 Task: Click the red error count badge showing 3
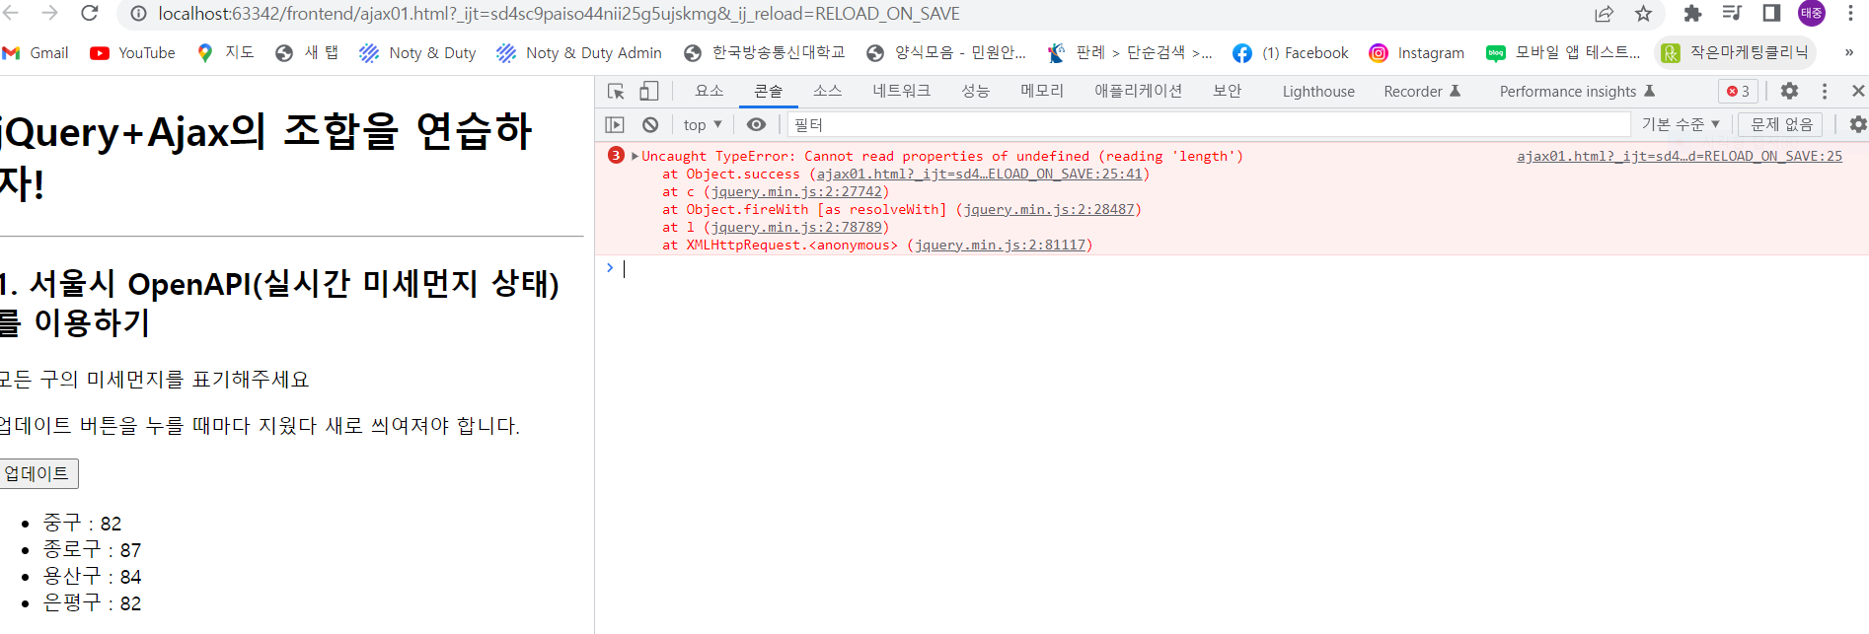pyautogui.click(x=1738, y=92)
